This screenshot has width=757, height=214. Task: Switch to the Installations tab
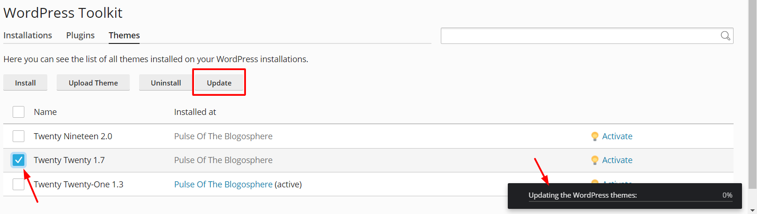pos(28,36)
